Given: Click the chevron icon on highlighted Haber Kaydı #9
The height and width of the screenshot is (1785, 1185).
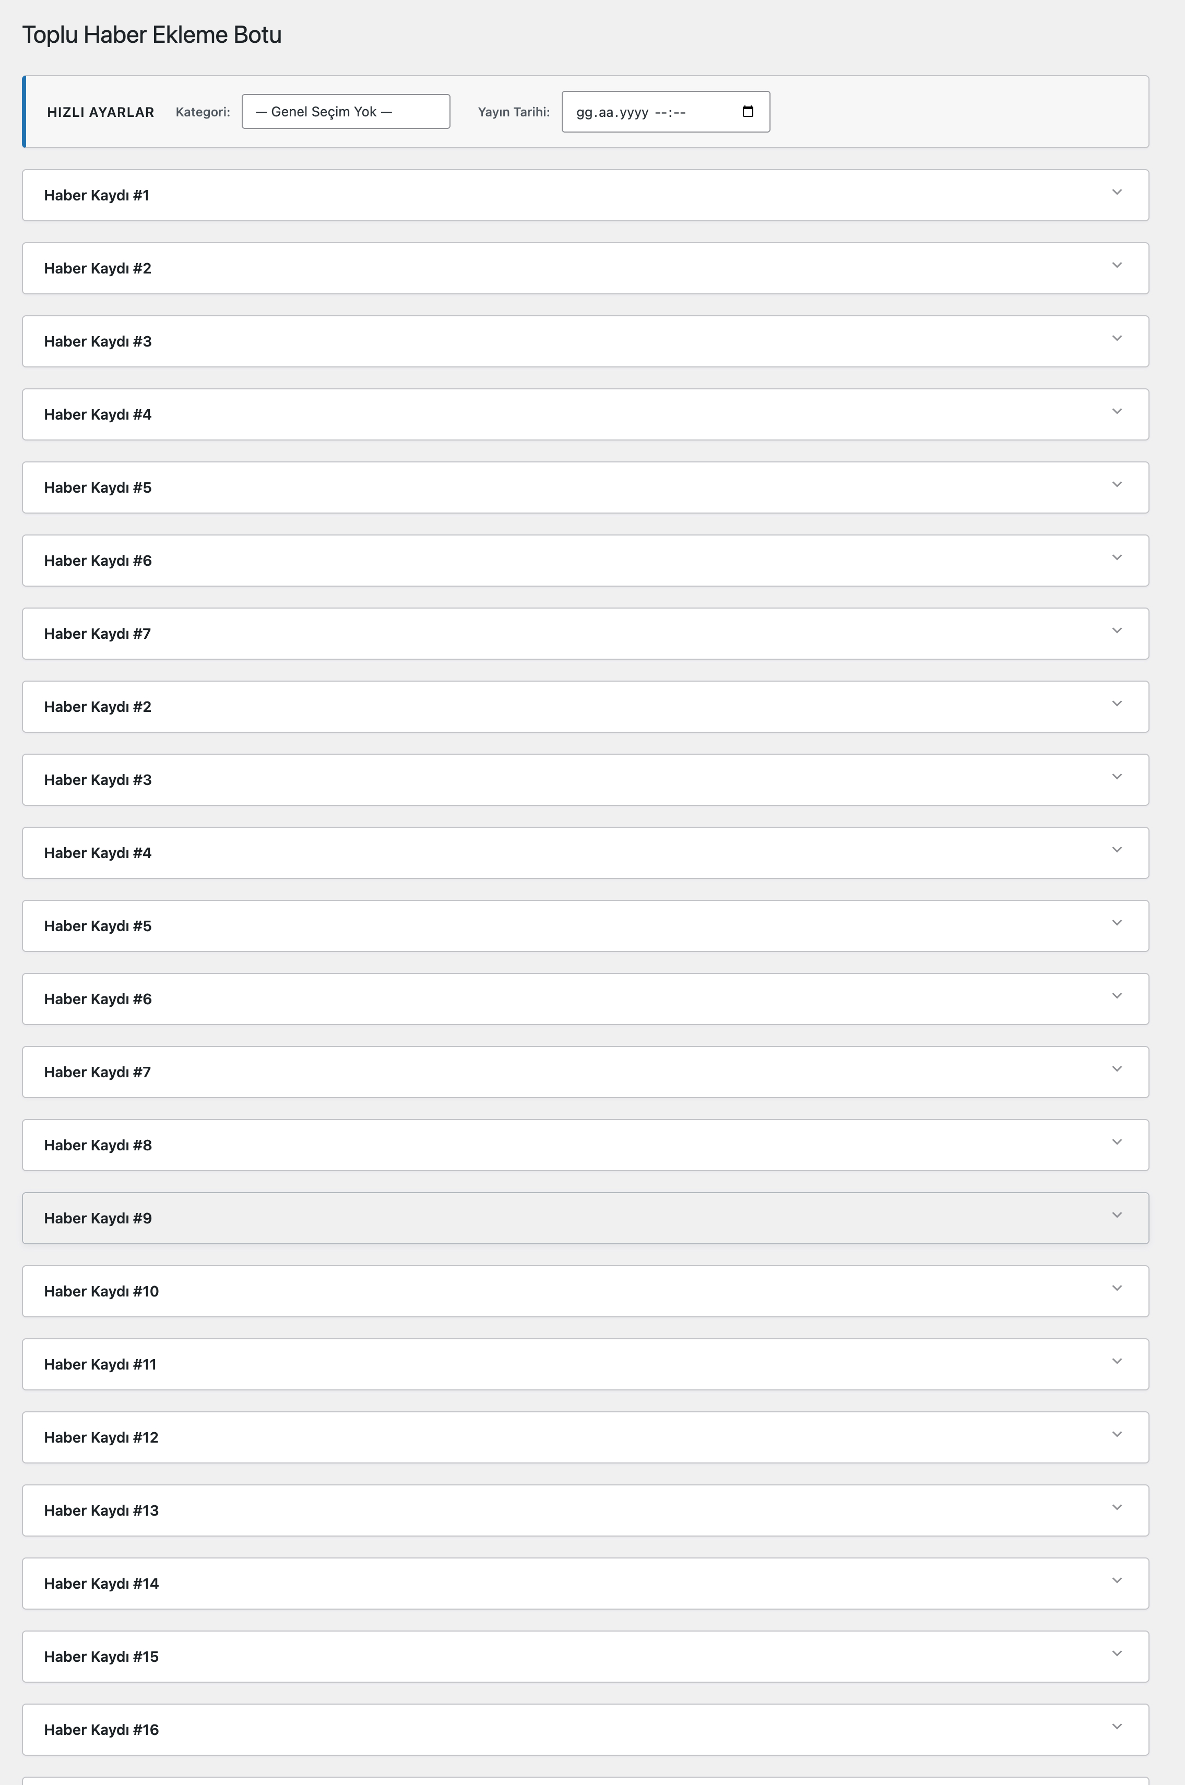Looking at the screenshot, I should (x=1116, y=1215).
